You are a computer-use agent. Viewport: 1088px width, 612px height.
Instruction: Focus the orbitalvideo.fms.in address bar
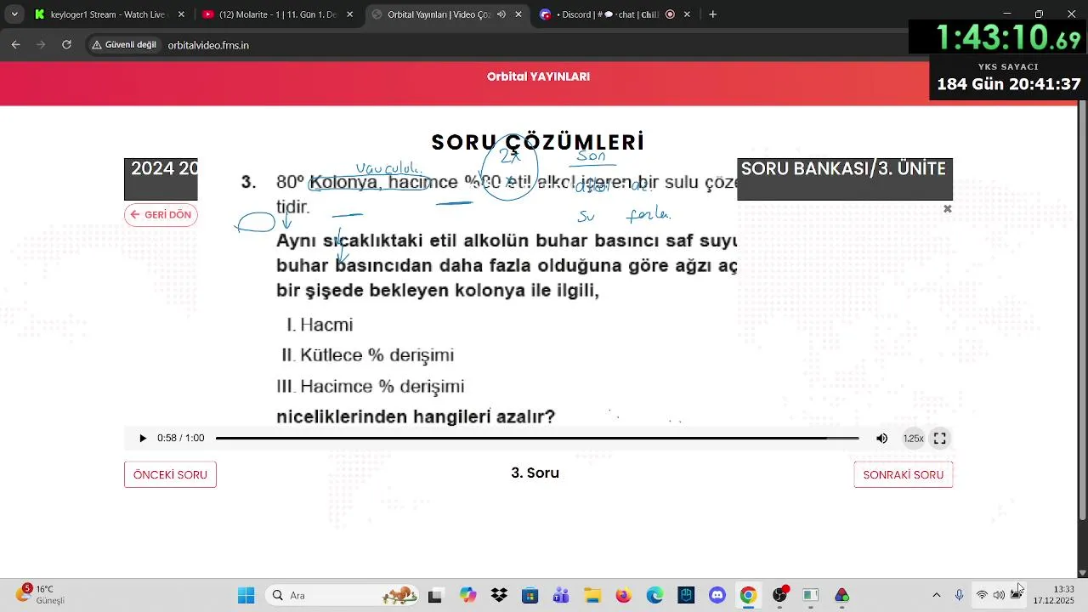pos(208,45)
